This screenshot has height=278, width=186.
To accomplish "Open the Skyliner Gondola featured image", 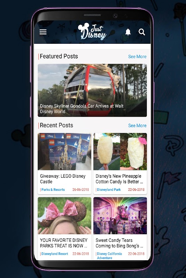I will coord(92,90).
